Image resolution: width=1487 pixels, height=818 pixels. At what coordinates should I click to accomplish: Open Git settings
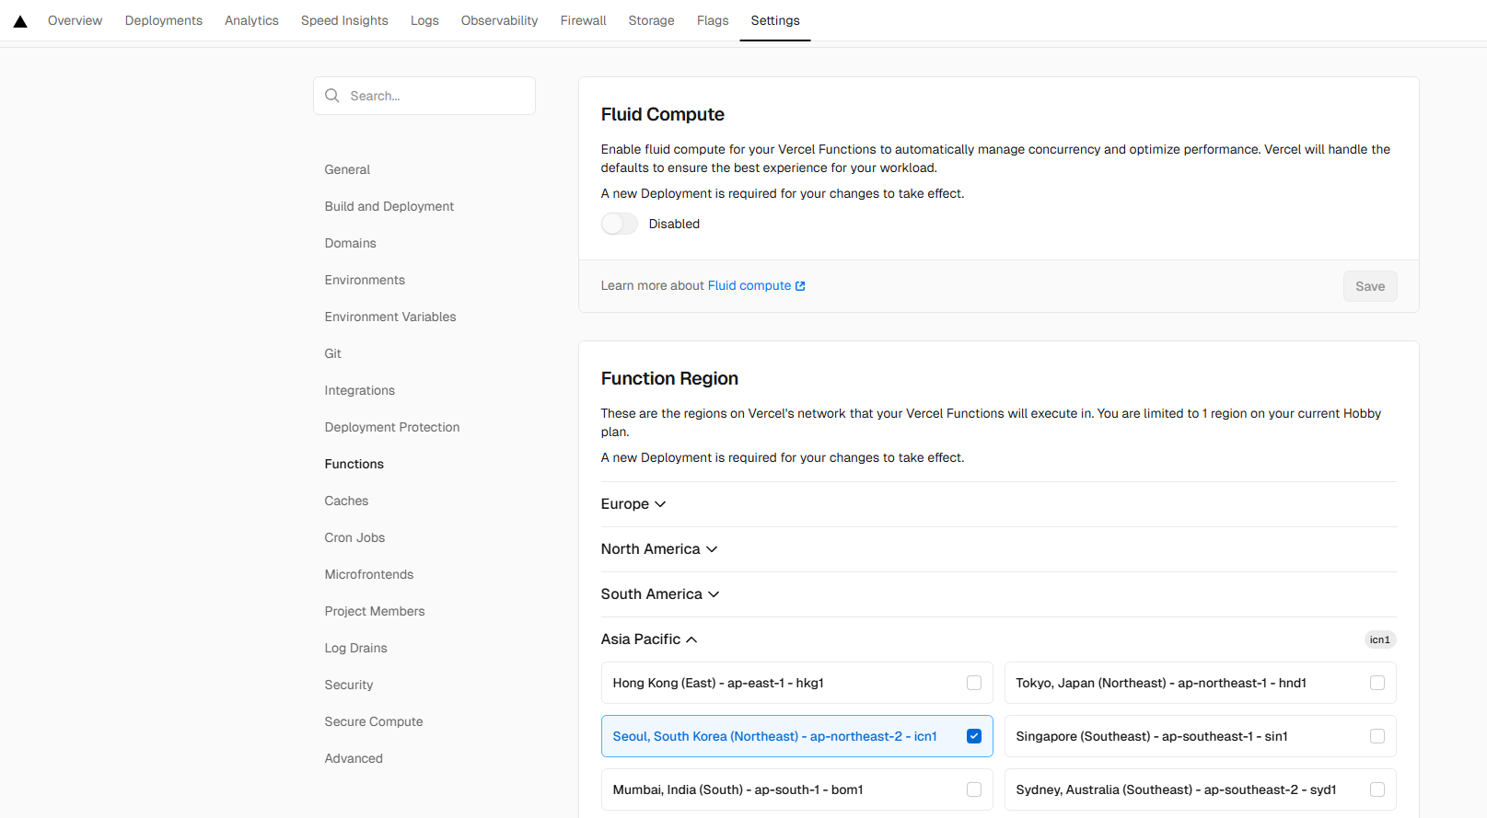pos(333,353)
